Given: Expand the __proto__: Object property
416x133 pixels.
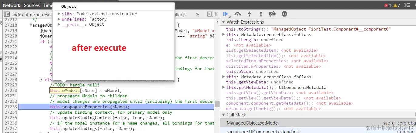Looking at the screenshot, I should (59, 24).
